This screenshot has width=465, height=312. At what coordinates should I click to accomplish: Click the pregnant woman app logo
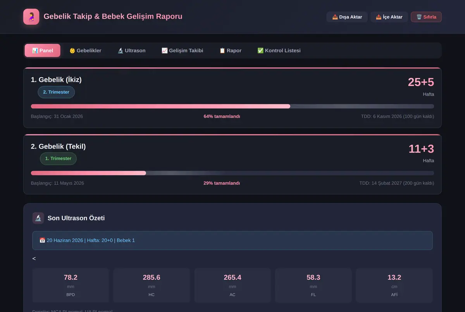click(x=31, y=17)
